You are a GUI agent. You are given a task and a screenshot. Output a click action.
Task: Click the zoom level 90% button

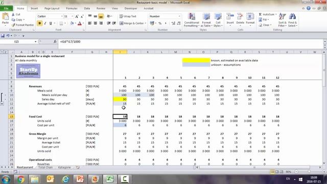(x=288, y=172)
